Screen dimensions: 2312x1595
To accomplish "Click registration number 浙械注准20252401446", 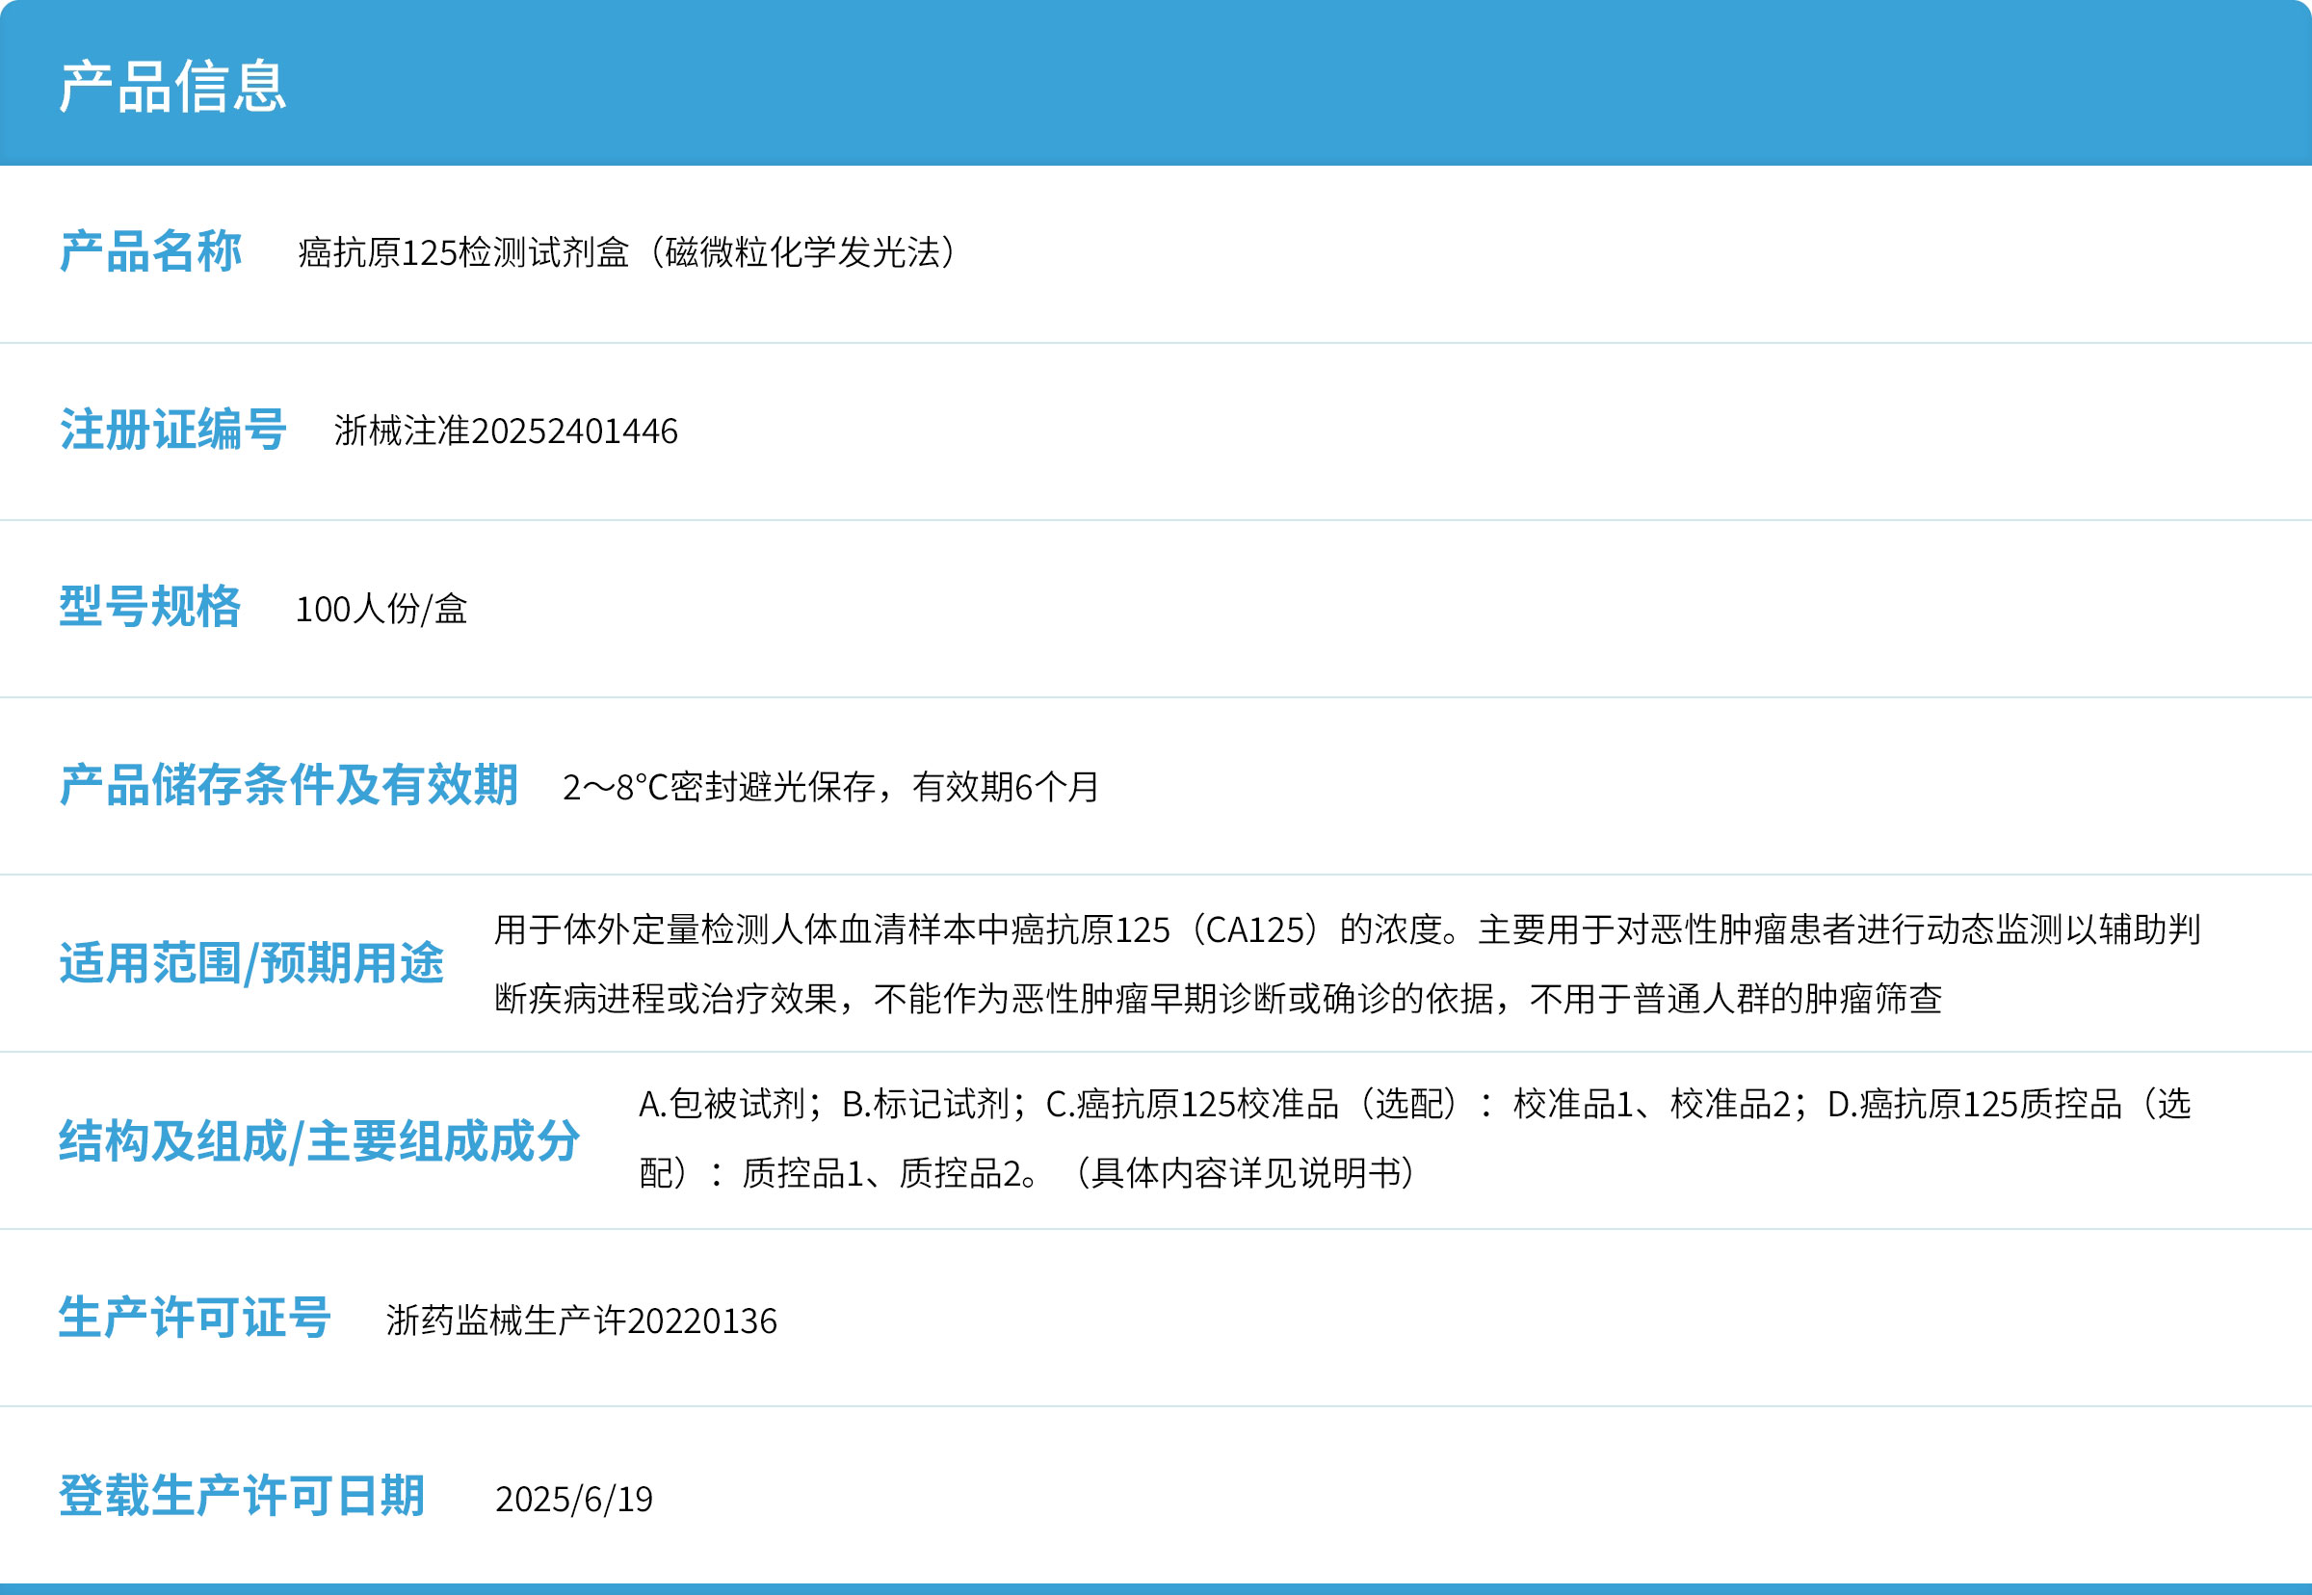I will coord(506,431).
